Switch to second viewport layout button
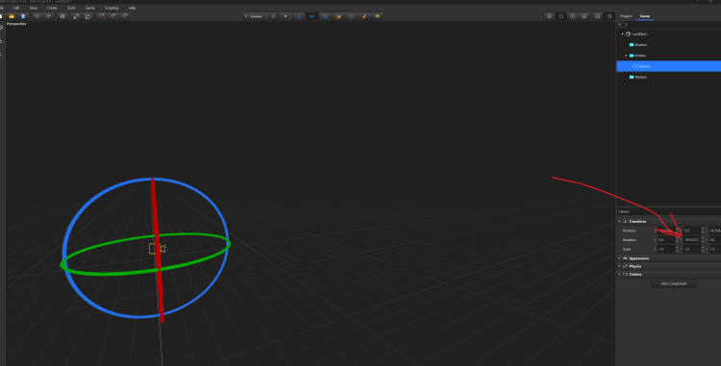The image size is (721, 366). point(561,16)
